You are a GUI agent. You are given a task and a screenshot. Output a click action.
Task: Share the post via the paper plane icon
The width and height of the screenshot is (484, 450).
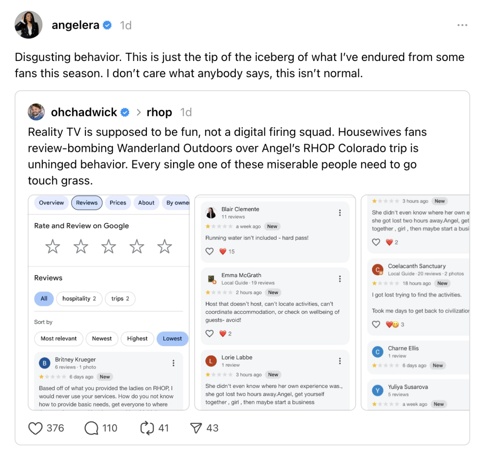click(197, 428)
